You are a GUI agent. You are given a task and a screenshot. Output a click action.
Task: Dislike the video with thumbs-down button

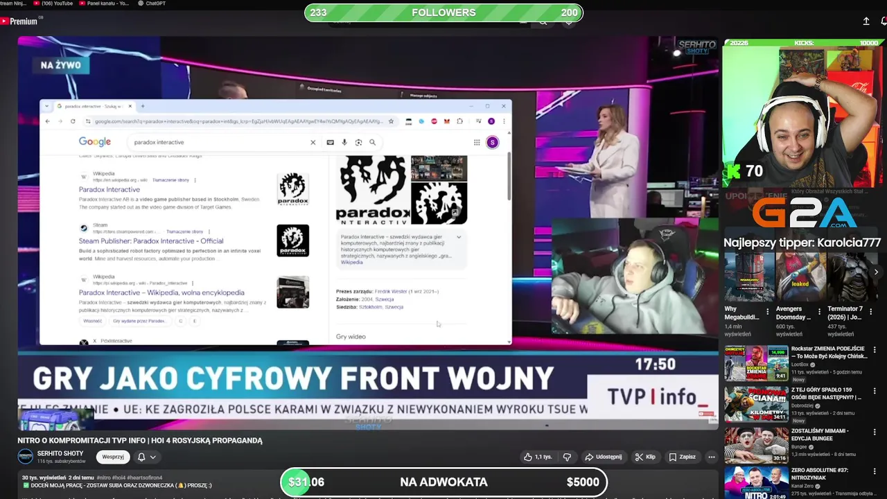(567, 457)
